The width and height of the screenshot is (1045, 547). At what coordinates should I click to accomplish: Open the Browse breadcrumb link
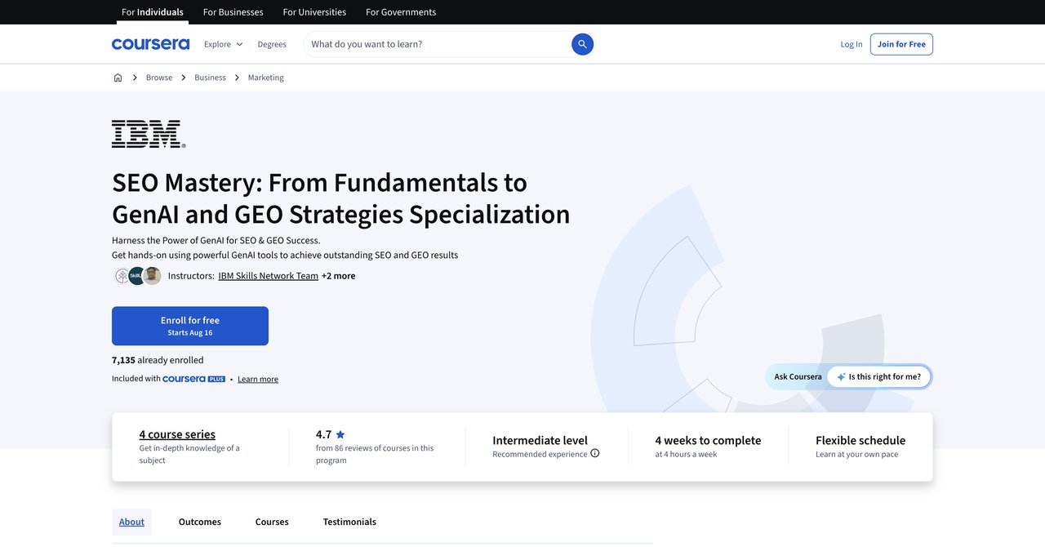159,78
